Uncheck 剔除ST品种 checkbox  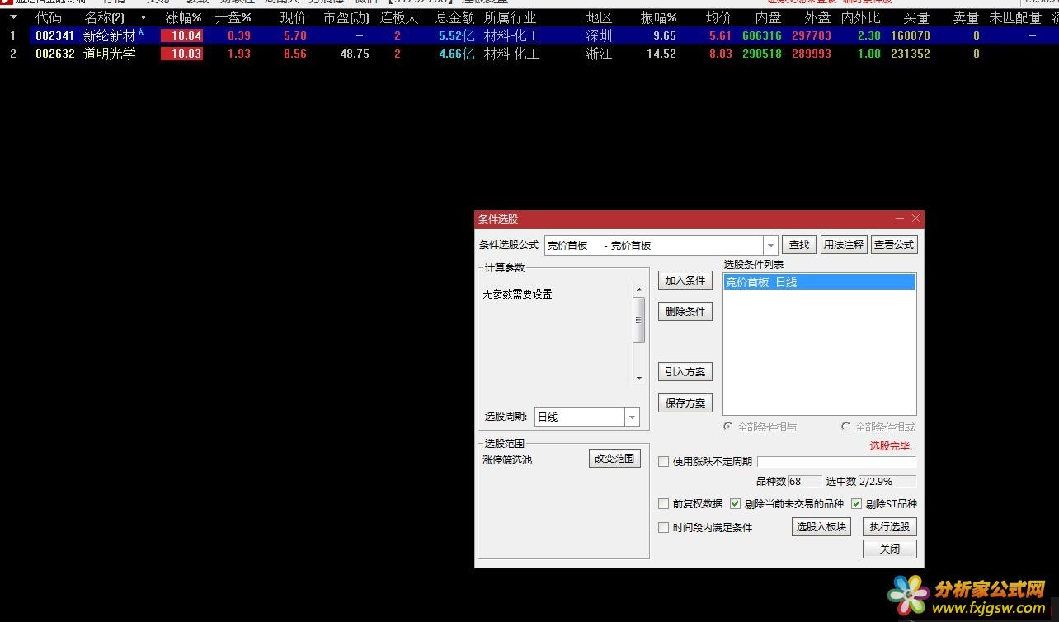point(856,503)
